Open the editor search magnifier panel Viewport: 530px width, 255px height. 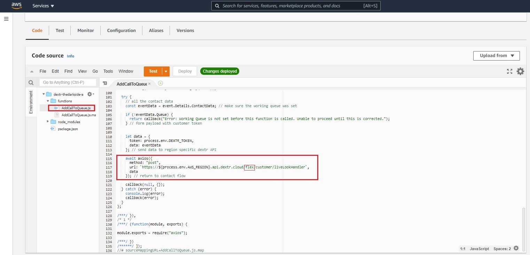pyautogui.click(x=31, y=83)
